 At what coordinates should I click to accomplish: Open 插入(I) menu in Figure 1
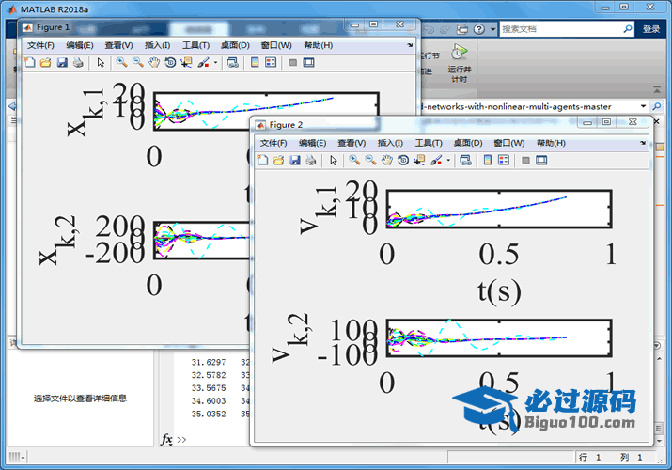pyautogui.click(x=157, y=45)
